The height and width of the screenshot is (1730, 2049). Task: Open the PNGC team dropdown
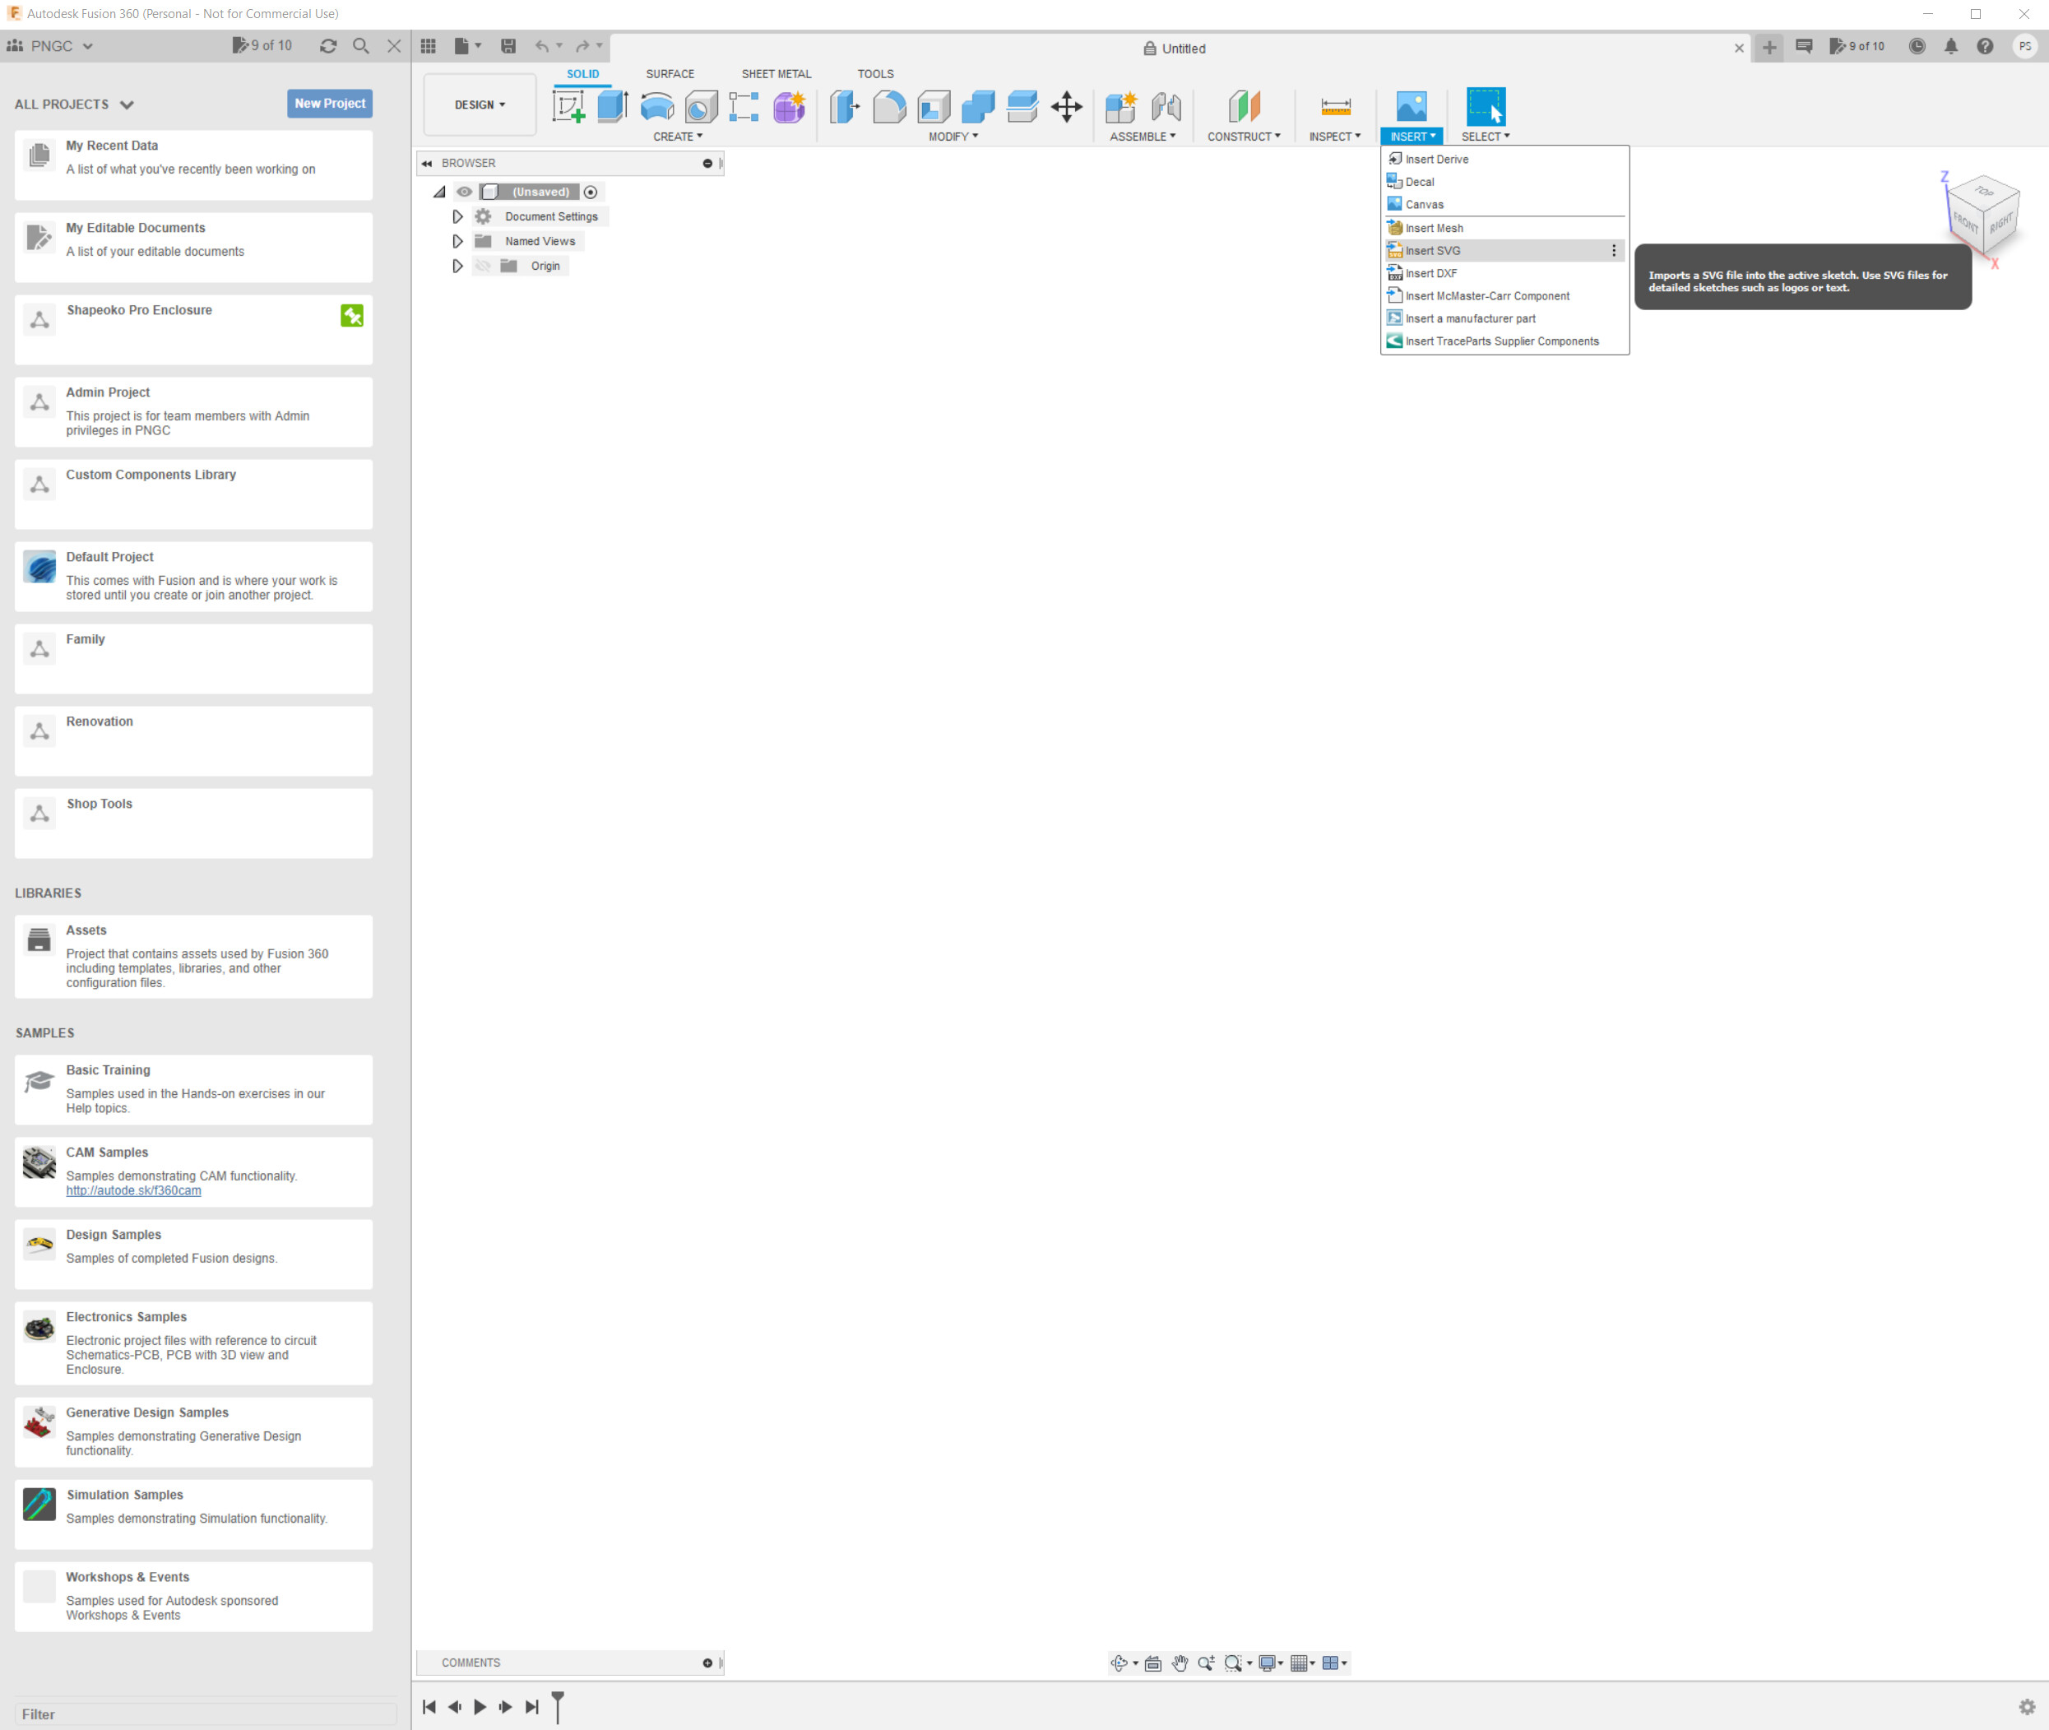[x=50, y=46]
